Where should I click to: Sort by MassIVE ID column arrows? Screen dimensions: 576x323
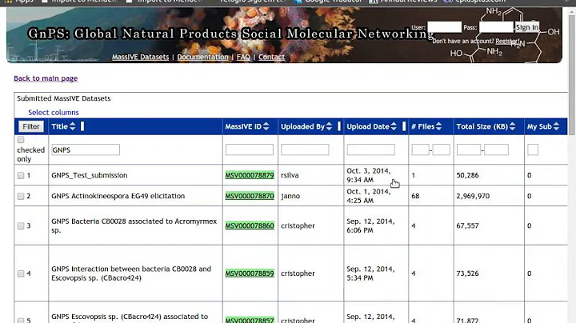coord(266,126)
